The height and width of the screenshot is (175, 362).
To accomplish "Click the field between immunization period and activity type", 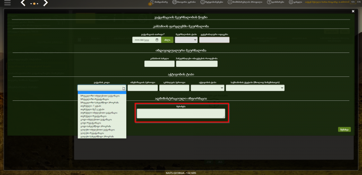I will click(x=174, y=88).
